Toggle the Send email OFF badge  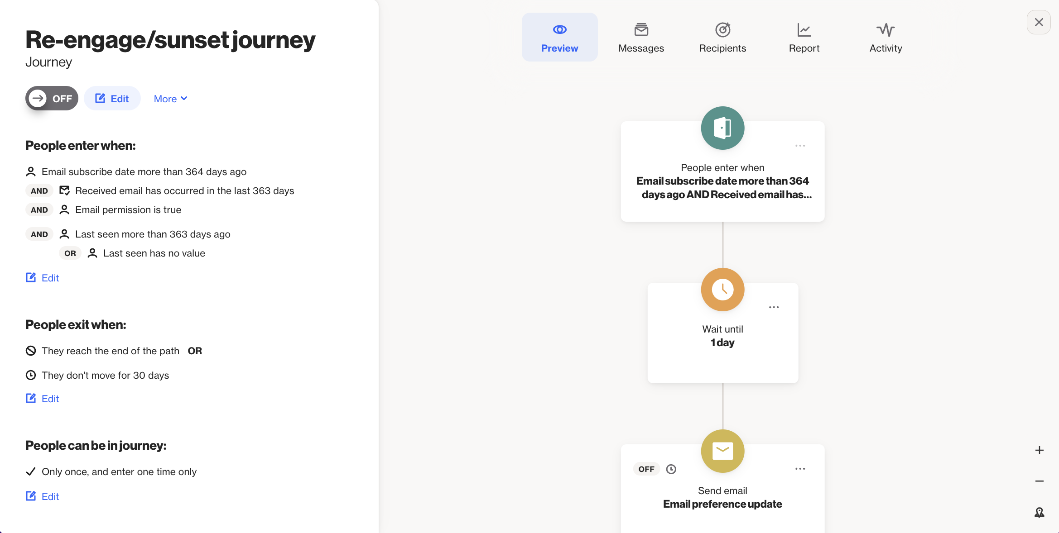[x=646, y=469]
